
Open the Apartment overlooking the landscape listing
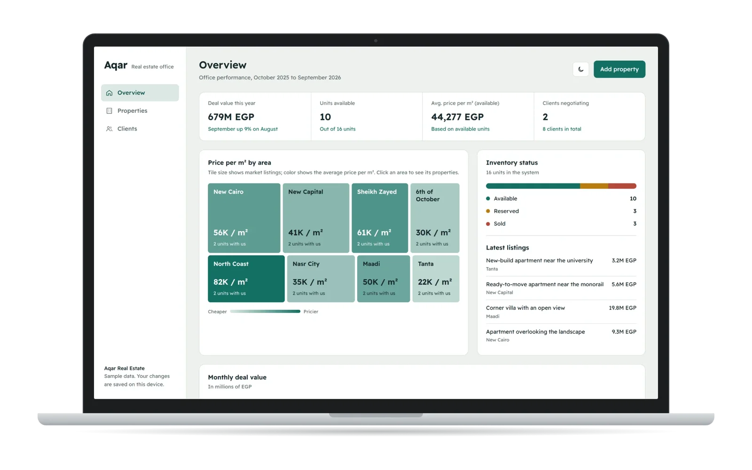[561, 336]
